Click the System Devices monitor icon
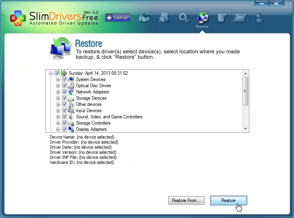This screenshot has width=294, height=218. point(71,79)
